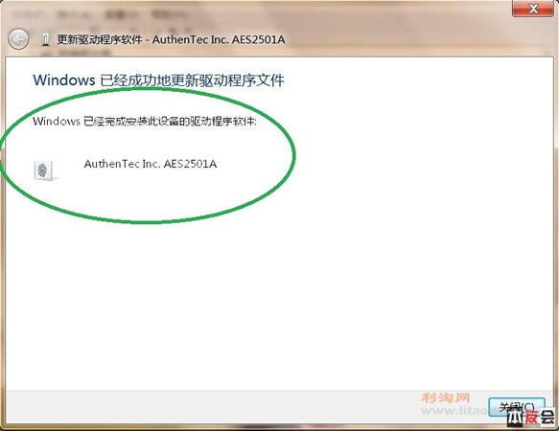Close the wizard with the red X
The height and width of the screenshot is (431, 559).
click(x=533, y=9)
